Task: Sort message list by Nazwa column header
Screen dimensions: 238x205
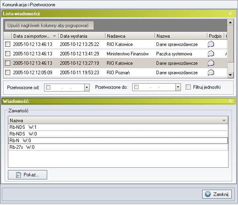Action: click(x=181, y=36)
